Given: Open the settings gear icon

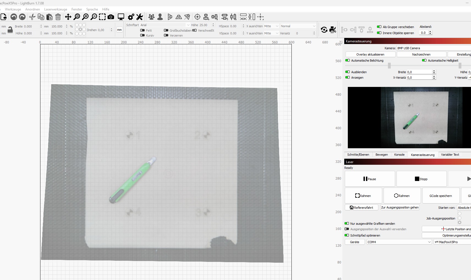Looking at the screenshot, I should 131,17.
